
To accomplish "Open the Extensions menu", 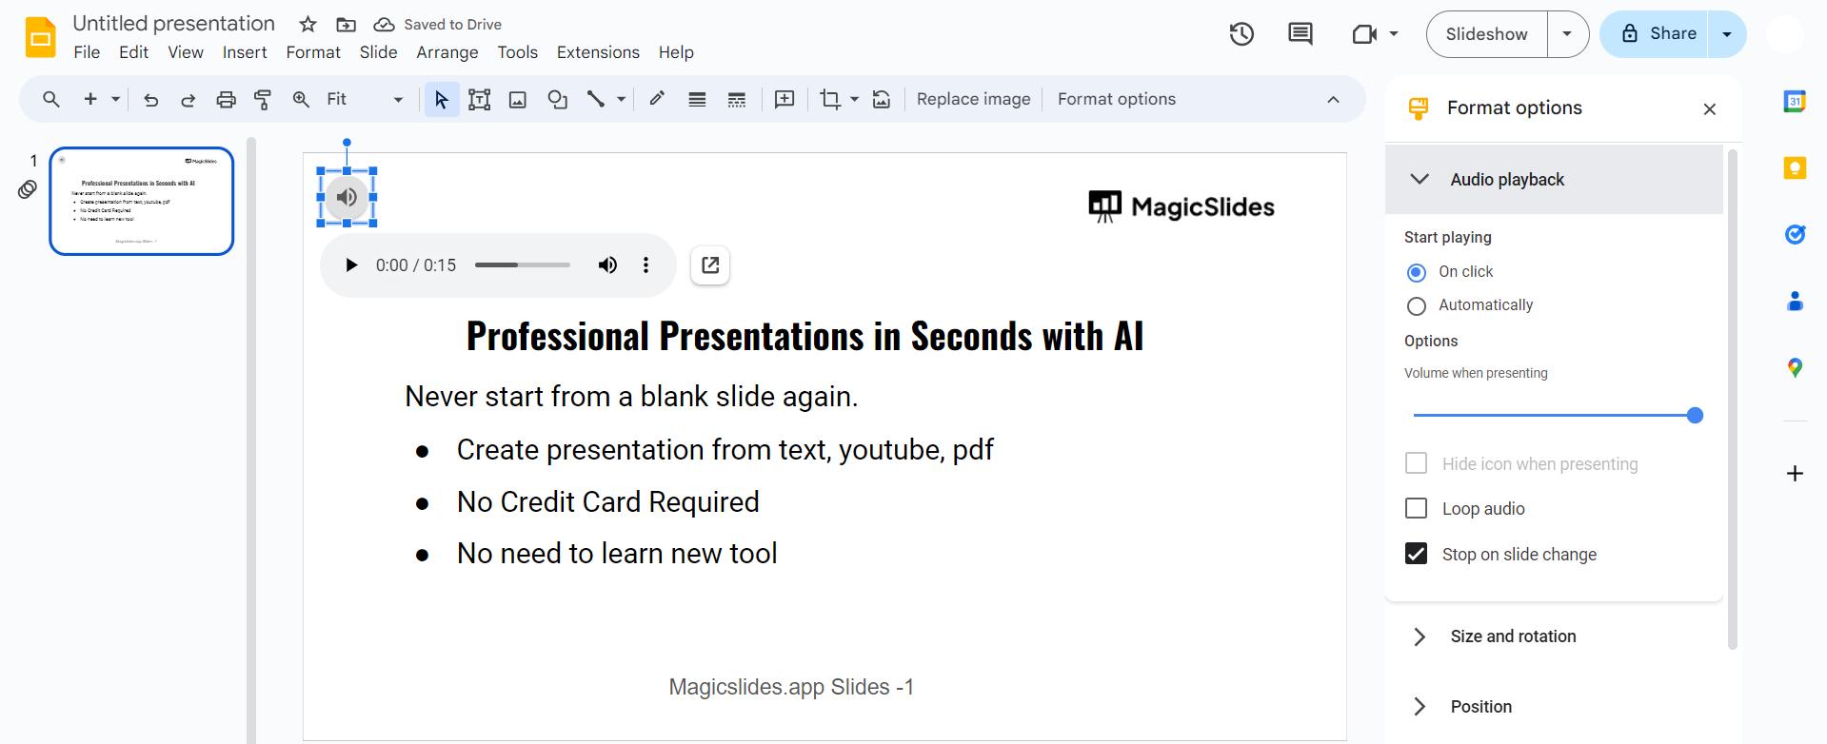I will (x=598, y=52).
